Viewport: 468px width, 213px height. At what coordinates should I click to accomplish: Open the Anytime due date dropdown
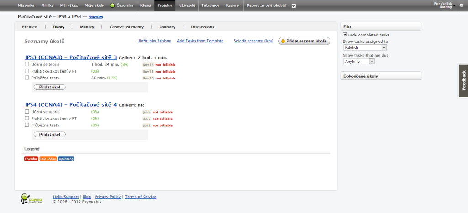pos(359,62)
